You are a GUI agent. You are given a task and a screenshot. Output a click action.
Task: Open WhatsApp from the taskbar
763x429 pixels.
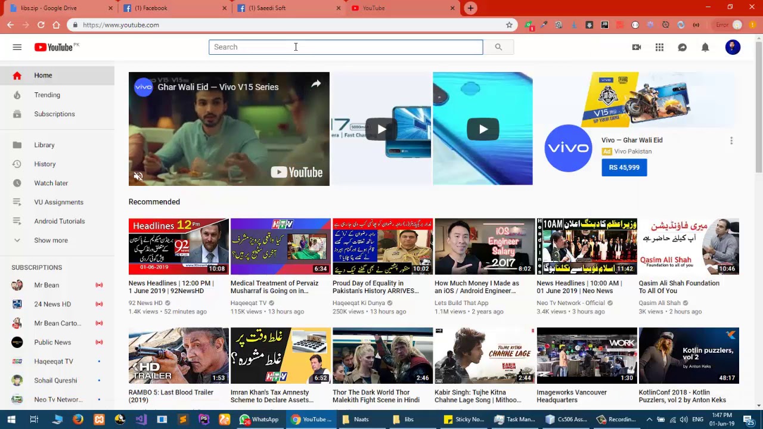259,419
